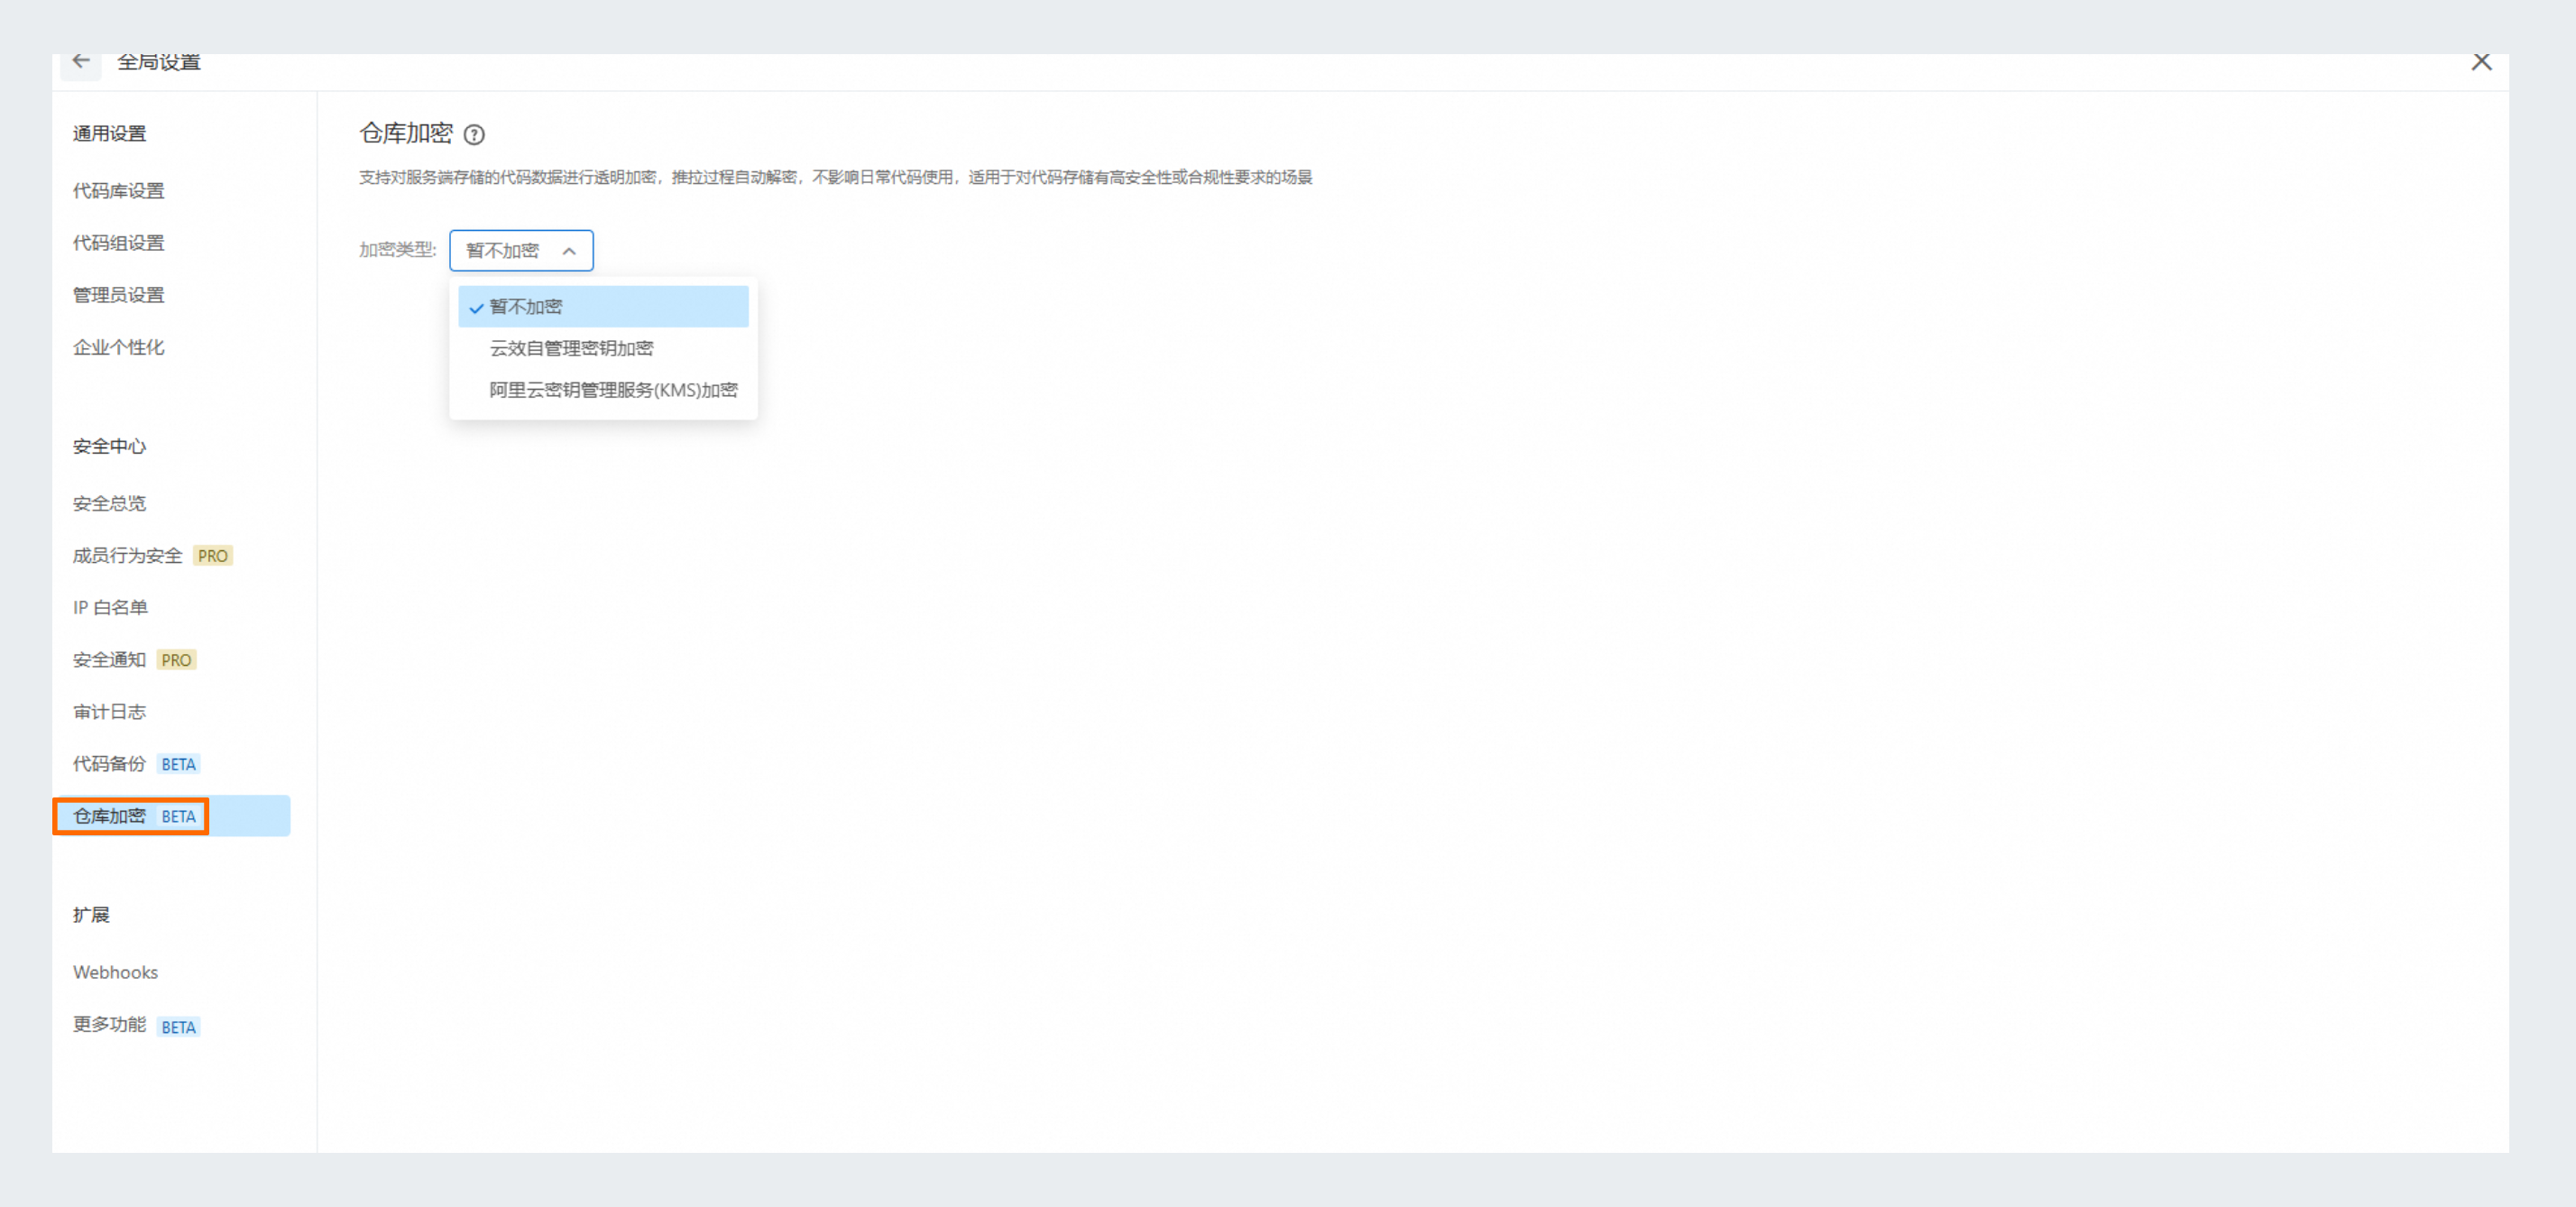2576x1207 pixels.
Task: Open 代码组设置 in the sidebar
Action: pyautogui.click(x=119, y=243)
